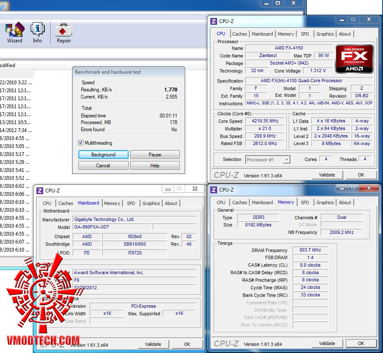Select Memory tab in Mainboard CPU-Z window
This screenshot has width=383, height=353.
pyautogui.click(x=112, y=203)
